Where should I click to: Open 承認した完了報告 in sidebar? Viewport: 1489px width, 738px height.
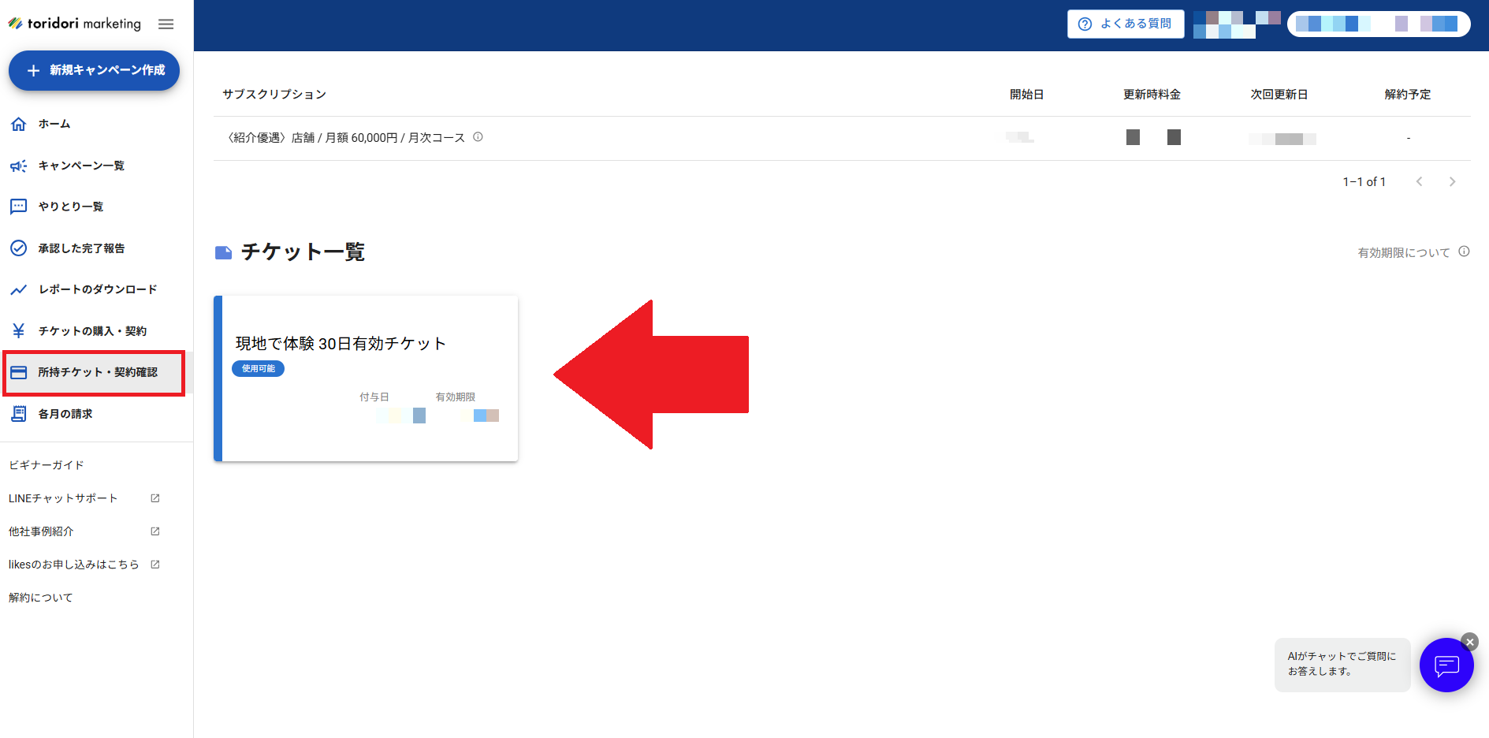81,248
